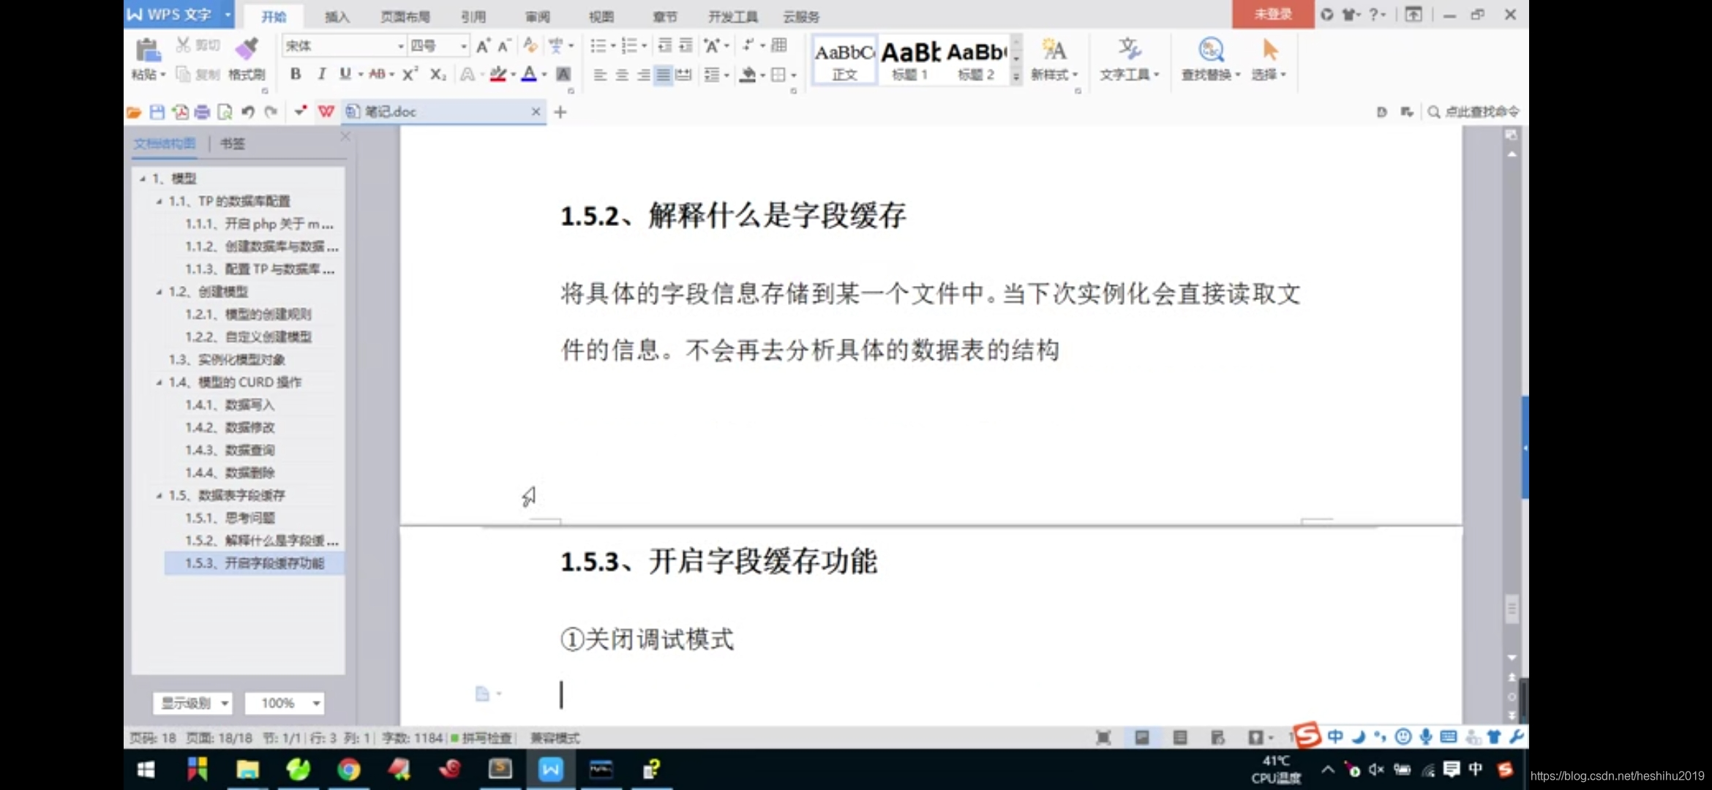Open the 页面布局 ribbon tab
Screen dimensions: 1712x790
point(405,16)
